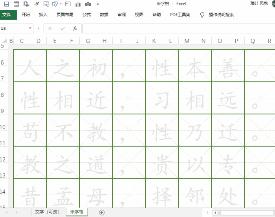
Task: Select the Format Painter brush icon
Action: tap(37, 4)
